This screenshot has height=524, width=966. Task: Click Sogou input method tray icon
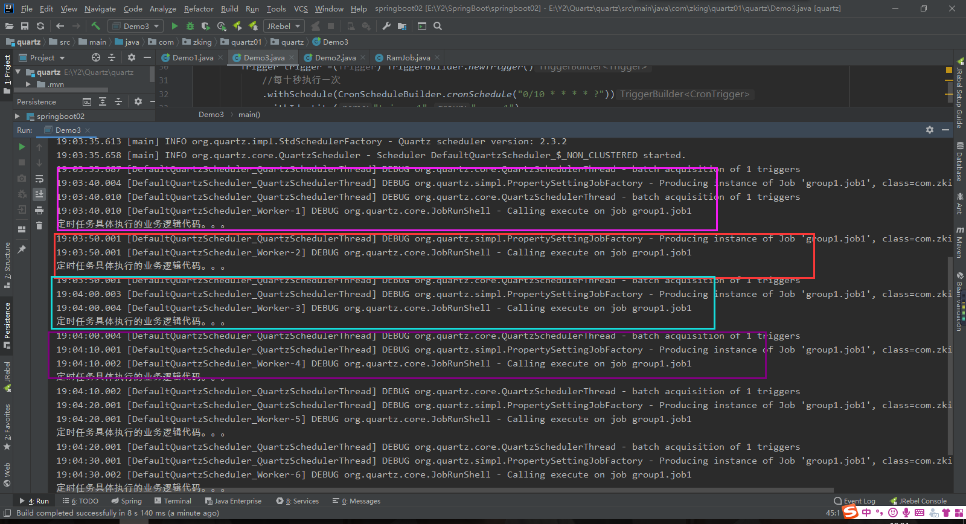tap(851, 513)
